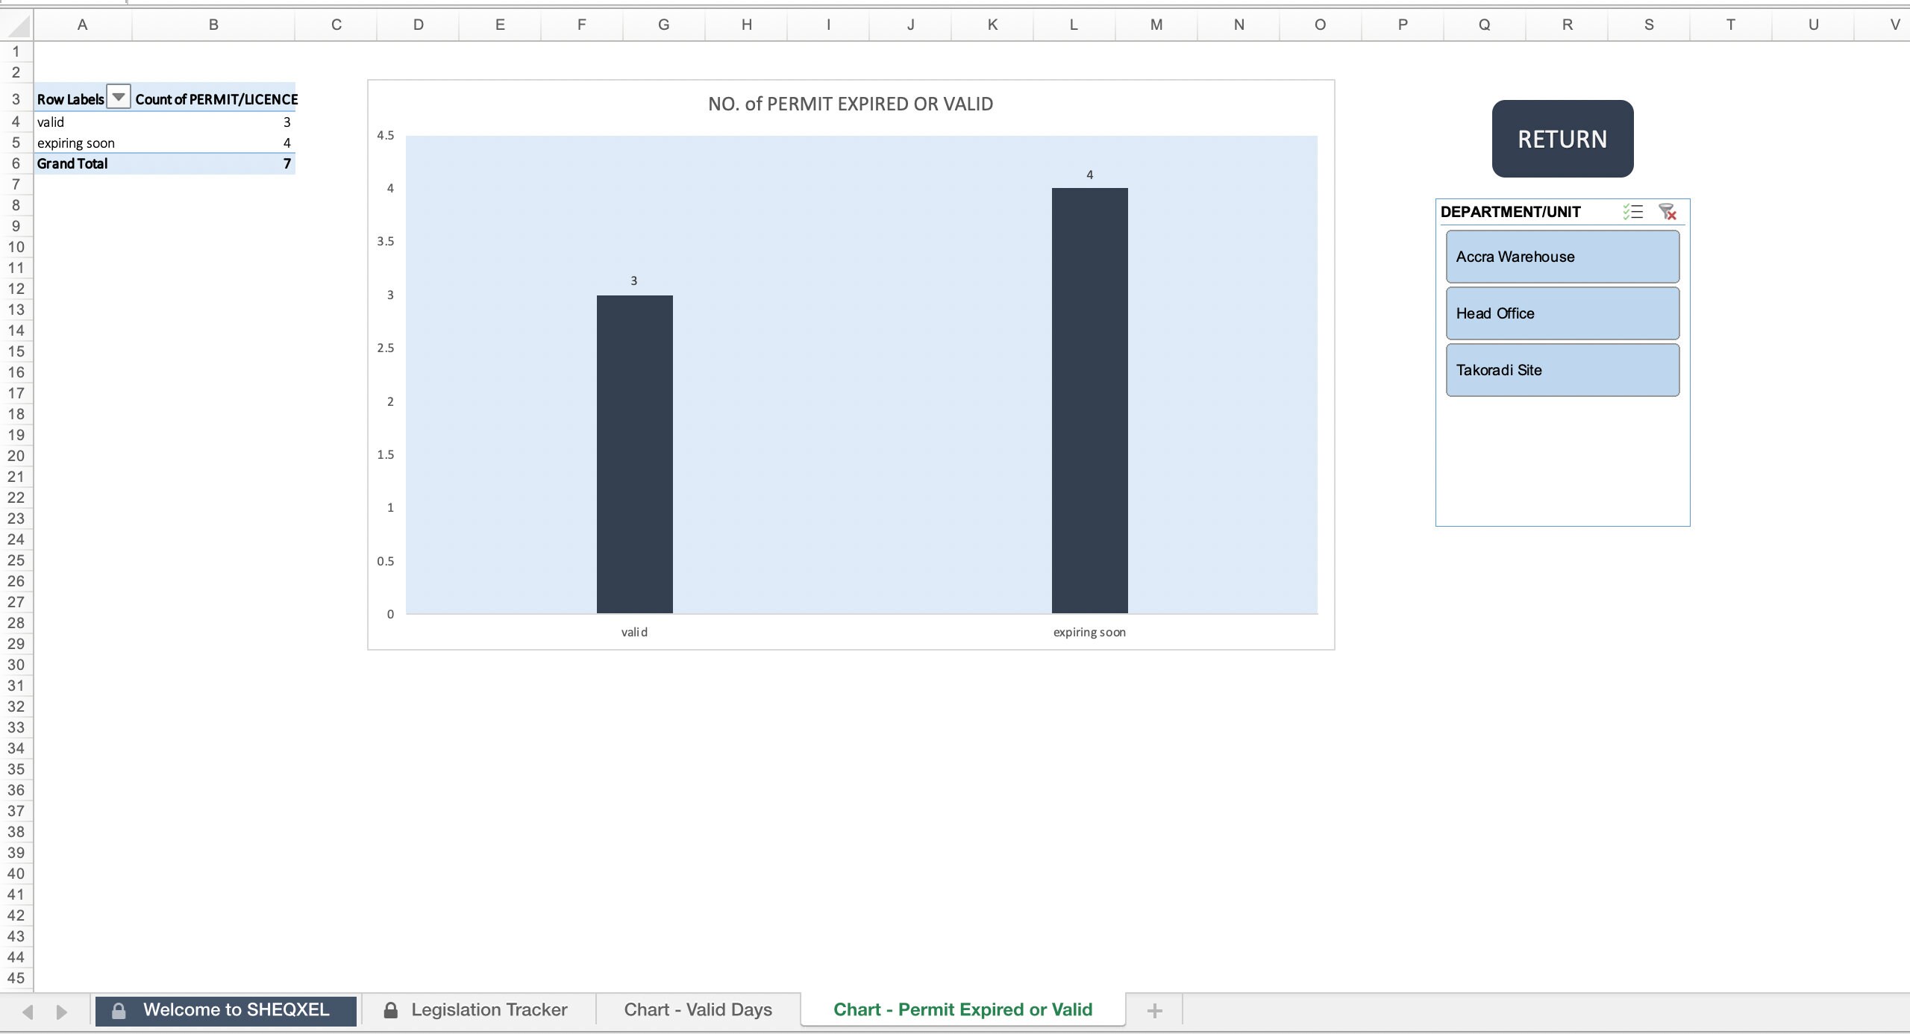Click the next sheet navigation arrow

click(x=63, y=1011)
